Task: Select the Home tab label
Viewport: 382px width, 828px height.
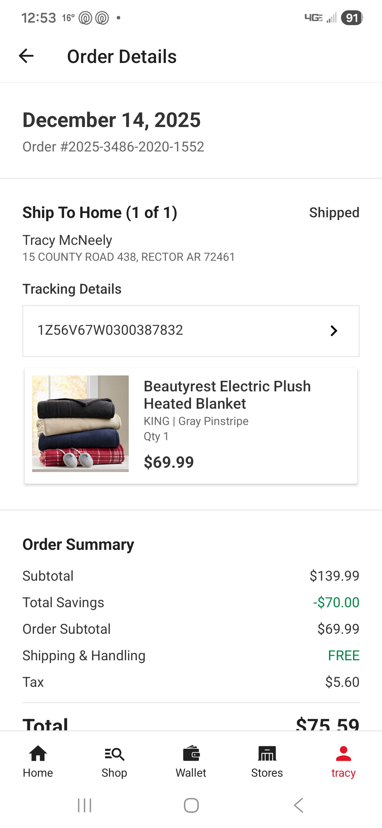Action: coord(38,773)
